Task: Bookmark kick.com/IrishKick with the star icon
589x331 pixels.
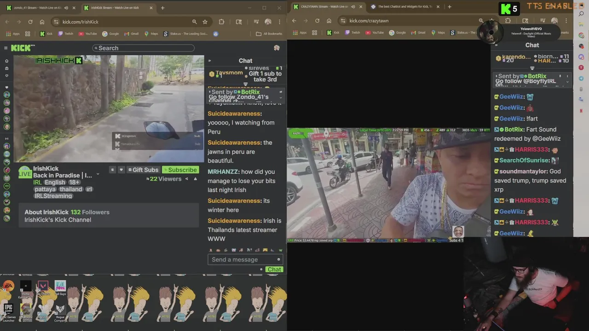Action: 205,22
